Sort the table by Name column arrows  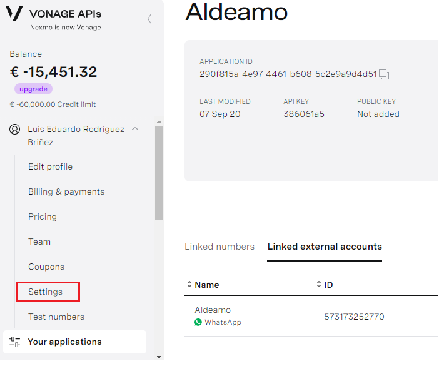point(189,284)
